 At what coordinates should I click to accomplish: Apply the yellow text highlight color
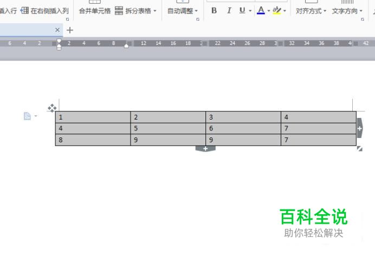point(277,10)
